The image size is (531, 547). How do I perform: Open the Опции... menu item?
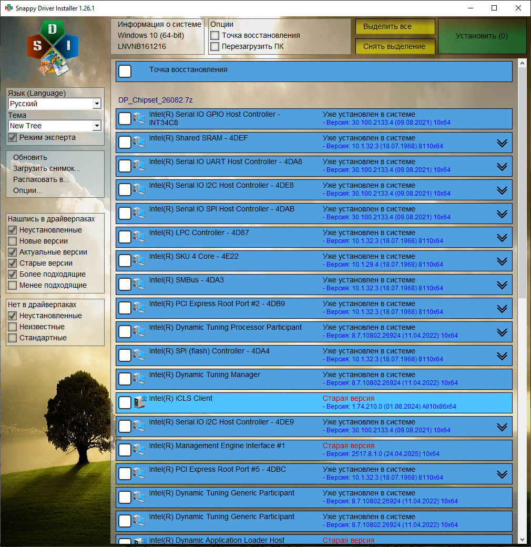(27, 191)
